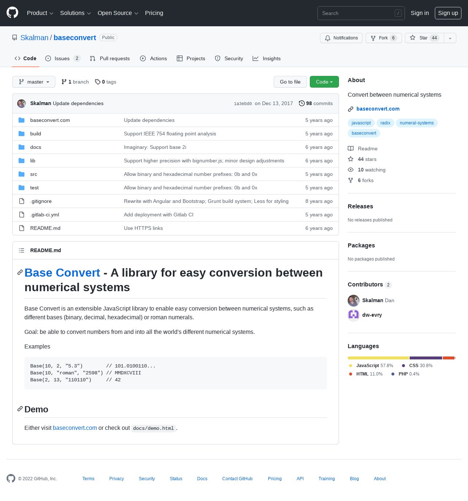This screenshot has height=501, width=468.
Task: Switch to the Projects tab
Action: pos(191,58)
